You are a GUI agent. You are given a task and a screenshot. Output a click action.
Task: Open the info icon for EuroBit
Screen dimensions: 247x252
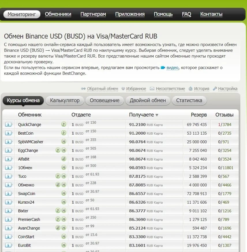(8, 245)
